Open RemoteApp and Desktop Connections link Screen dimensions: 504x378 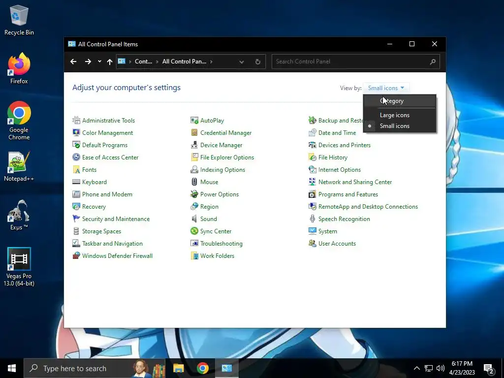[x=368, y=207]
